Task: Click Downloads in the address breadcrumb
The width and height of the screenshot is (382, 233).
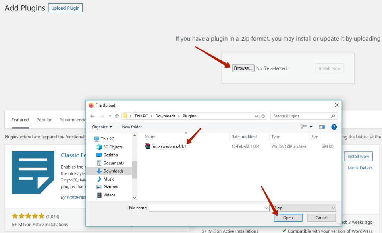Action: click(x=165, y=116)
